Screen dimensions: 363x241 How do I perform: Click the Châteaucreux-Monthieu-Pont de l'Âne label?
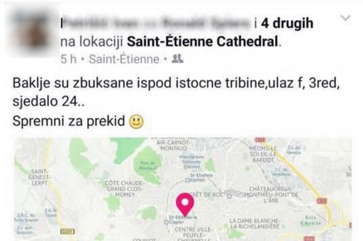point(271,195)
